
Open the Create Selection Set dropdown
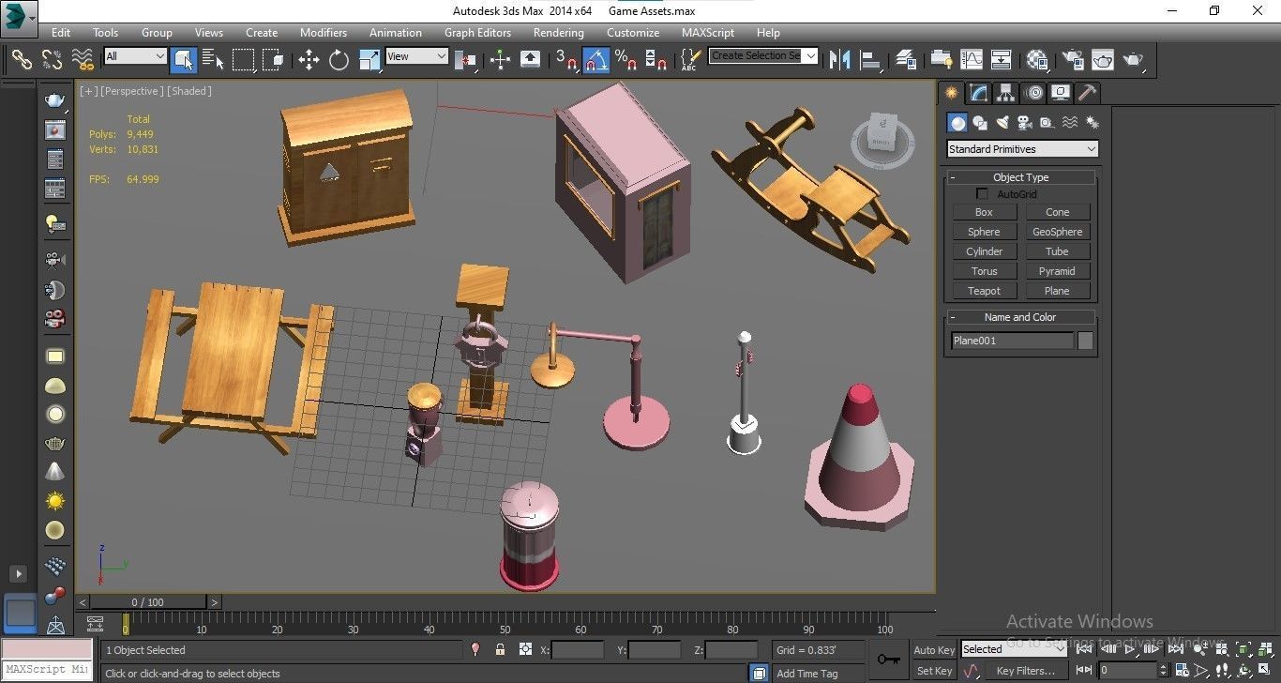763,56
